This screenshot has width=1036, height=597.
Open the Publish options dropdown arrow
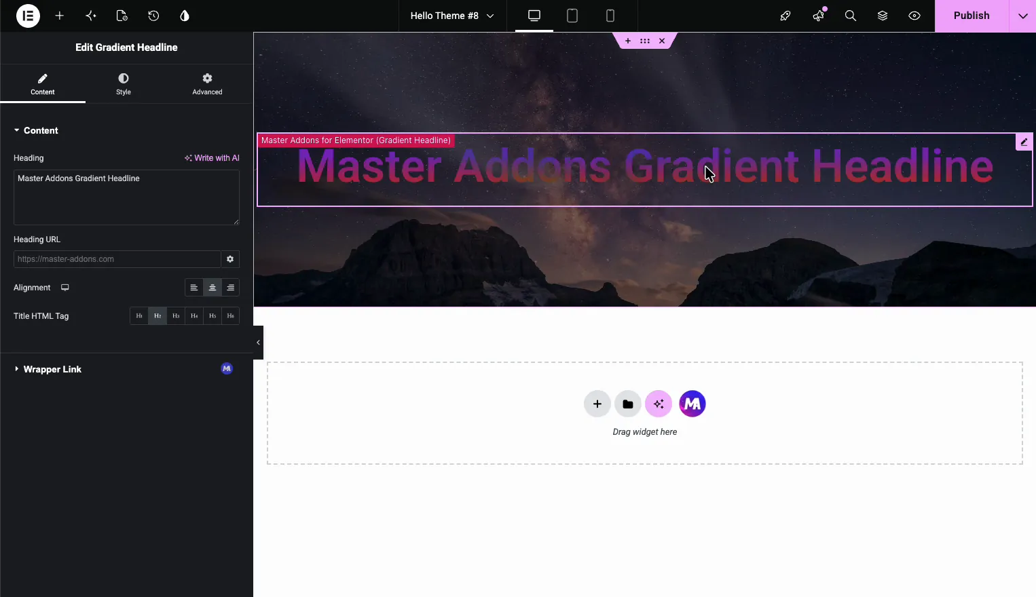pyautogui.click(x=1022, y=16)
